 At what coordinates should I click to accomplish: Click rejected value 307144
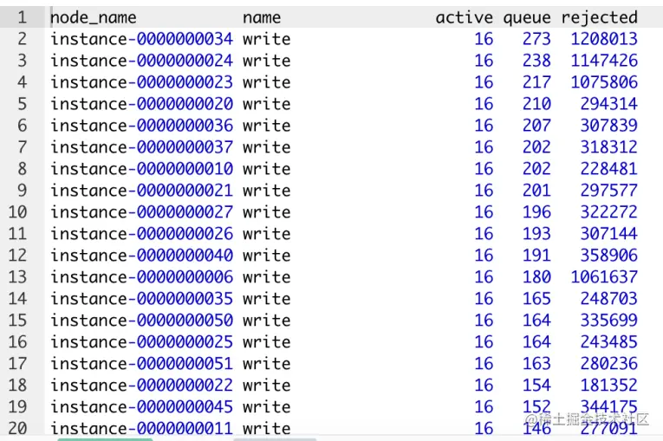point(609,234)
